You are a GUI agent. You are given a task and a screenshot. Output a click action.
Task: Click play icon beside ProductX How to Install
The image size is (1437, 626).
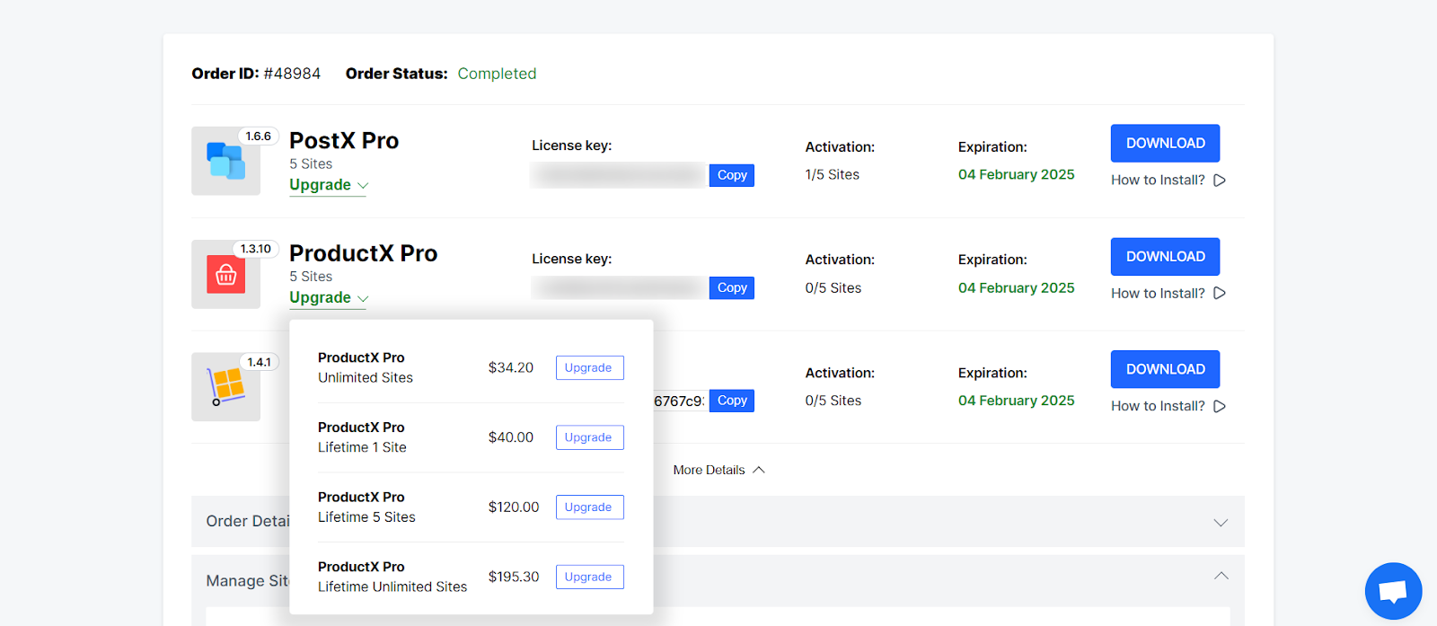1220,294
